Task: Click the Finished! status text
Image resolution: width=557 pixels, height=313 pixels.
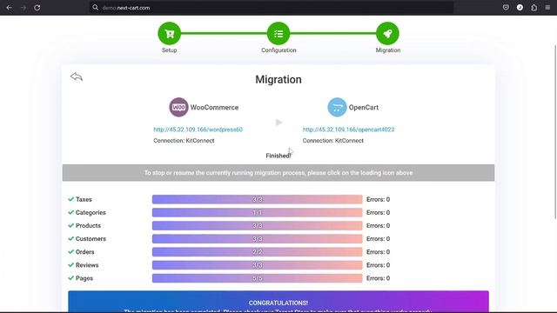Action: coord(278,156)
